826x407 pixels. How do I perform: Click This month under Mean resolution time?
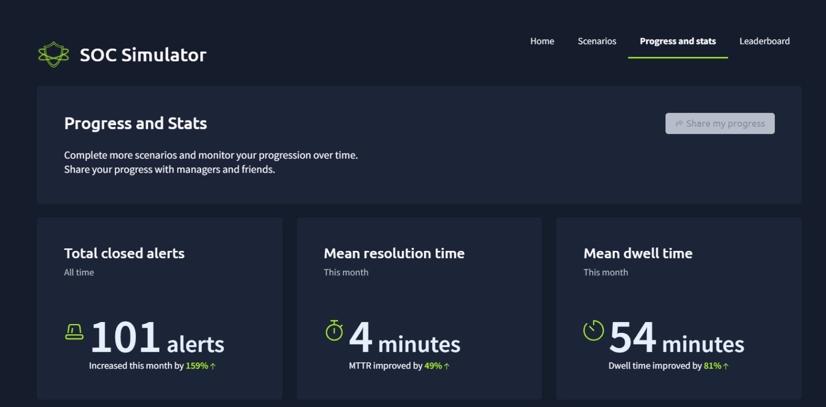(x=346, y=273)
